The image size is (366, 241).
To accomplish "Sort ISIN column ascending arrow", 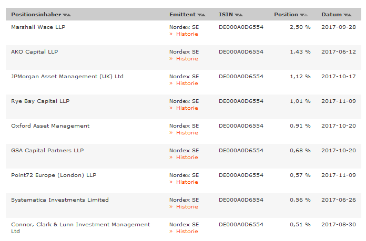I will pyautogui.click(x=241, y=15).
